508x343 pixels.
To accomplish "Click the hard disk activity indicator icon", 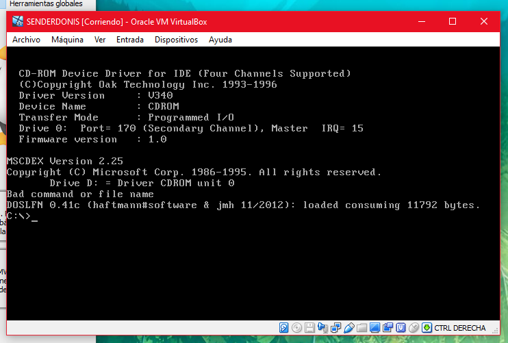I will pyautogui.click(x=284, y=328).
